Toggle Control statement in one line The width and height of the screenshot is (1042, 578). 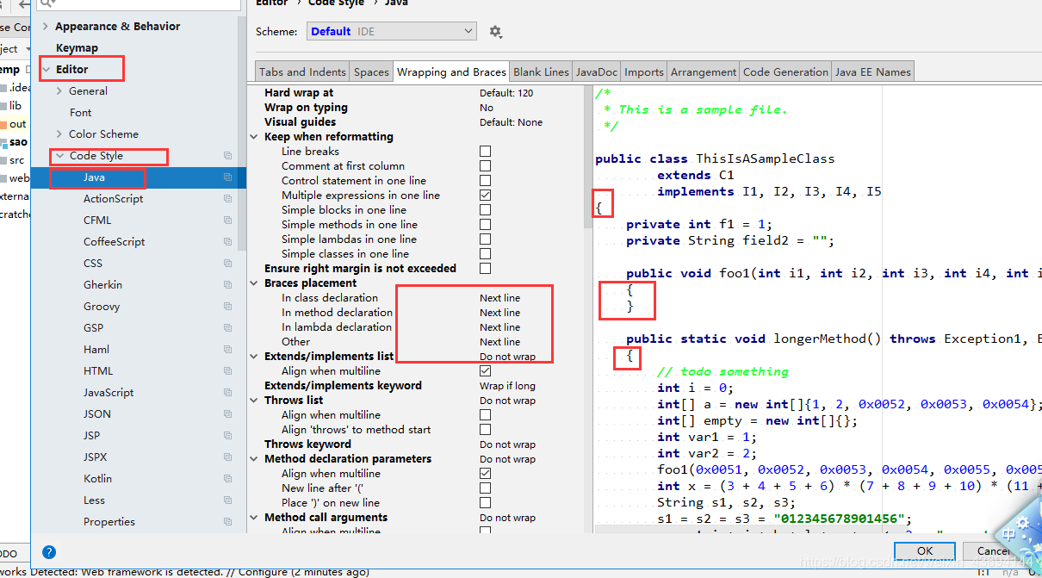tap(485, 181)
